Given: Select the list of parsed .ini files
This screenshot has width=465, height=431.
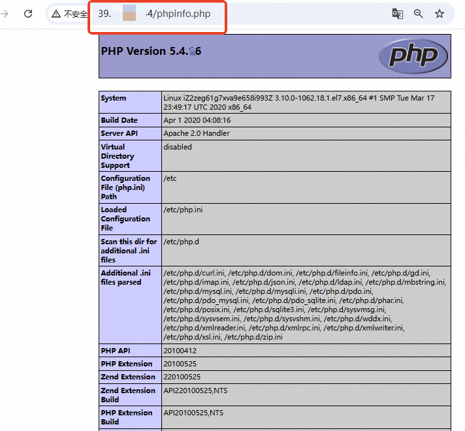Looking at the screenshot, I should 304,305.
